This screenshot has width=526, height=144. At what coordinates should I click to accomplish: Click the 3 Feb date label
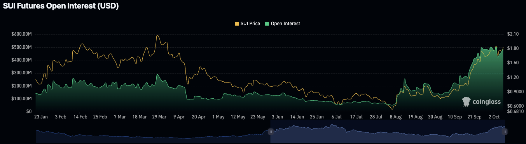(61, 117)
